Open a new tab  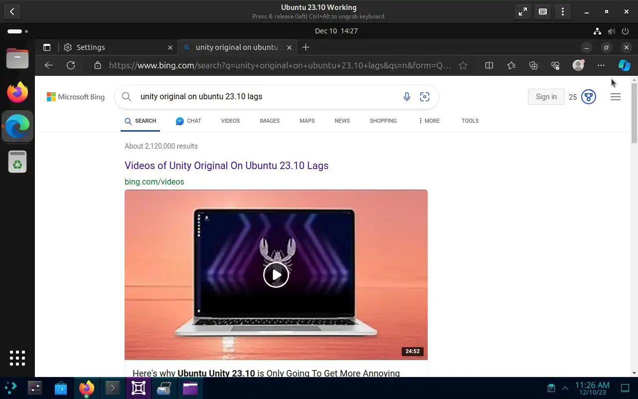(x=306, y=47)
